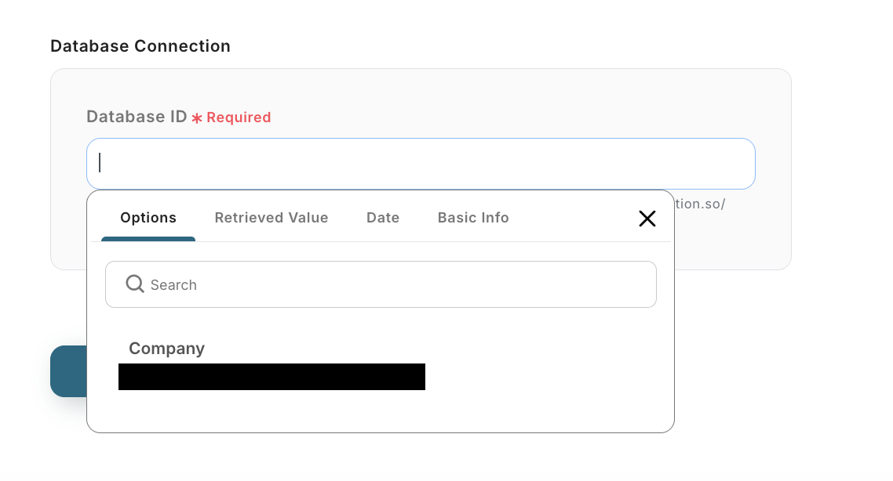Switch to the Options tab

[148, 218]
